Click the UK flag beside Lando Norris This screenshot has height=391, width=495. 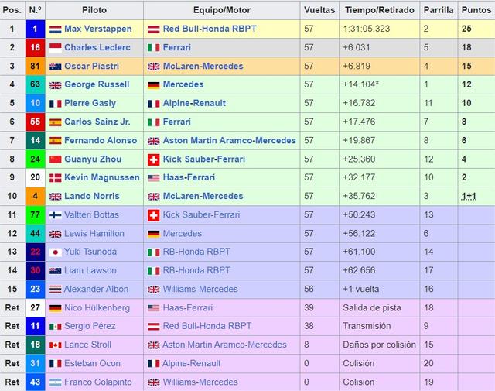pyautogui.click(x=55, y=197)
